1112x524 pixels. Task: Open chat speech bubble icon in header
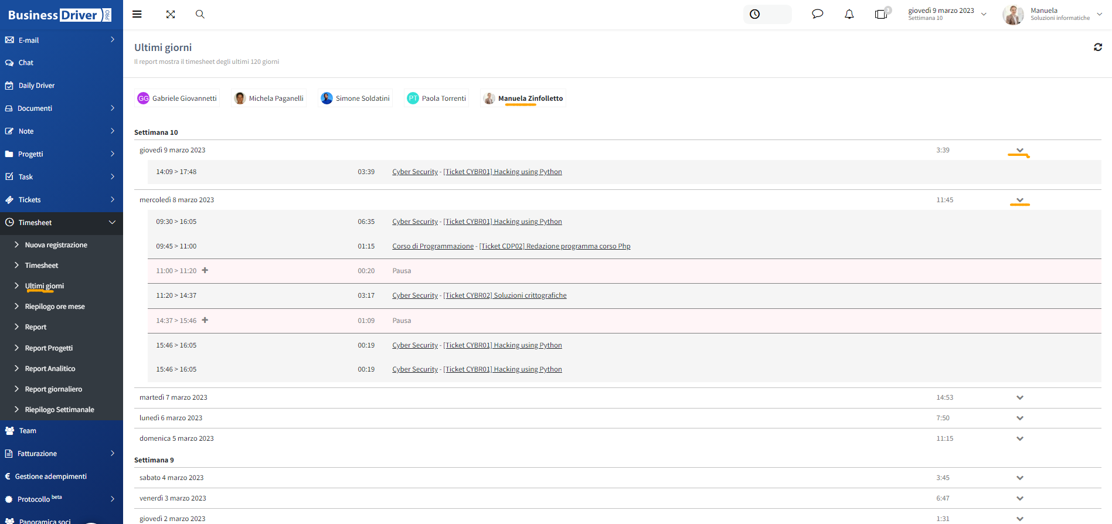tap(817, 14)
